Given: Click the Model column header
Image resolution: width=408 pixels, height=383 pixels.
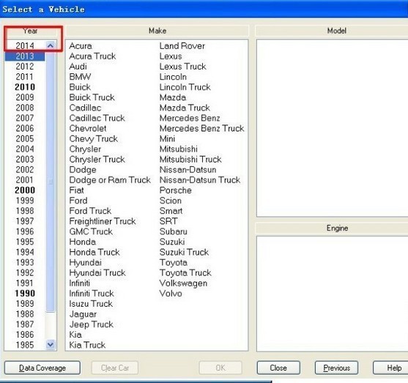Looking at the screenshot, I should click(x=336, y=31).
